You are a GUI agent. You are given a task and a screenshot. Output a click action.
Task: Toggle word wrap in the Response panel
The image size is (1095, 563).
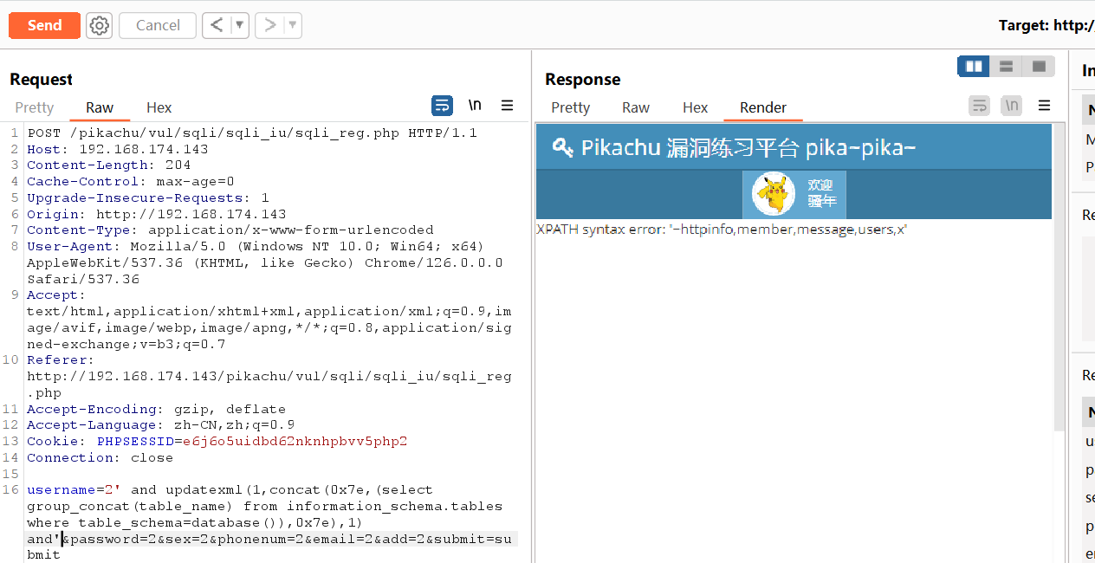point(979,106)
